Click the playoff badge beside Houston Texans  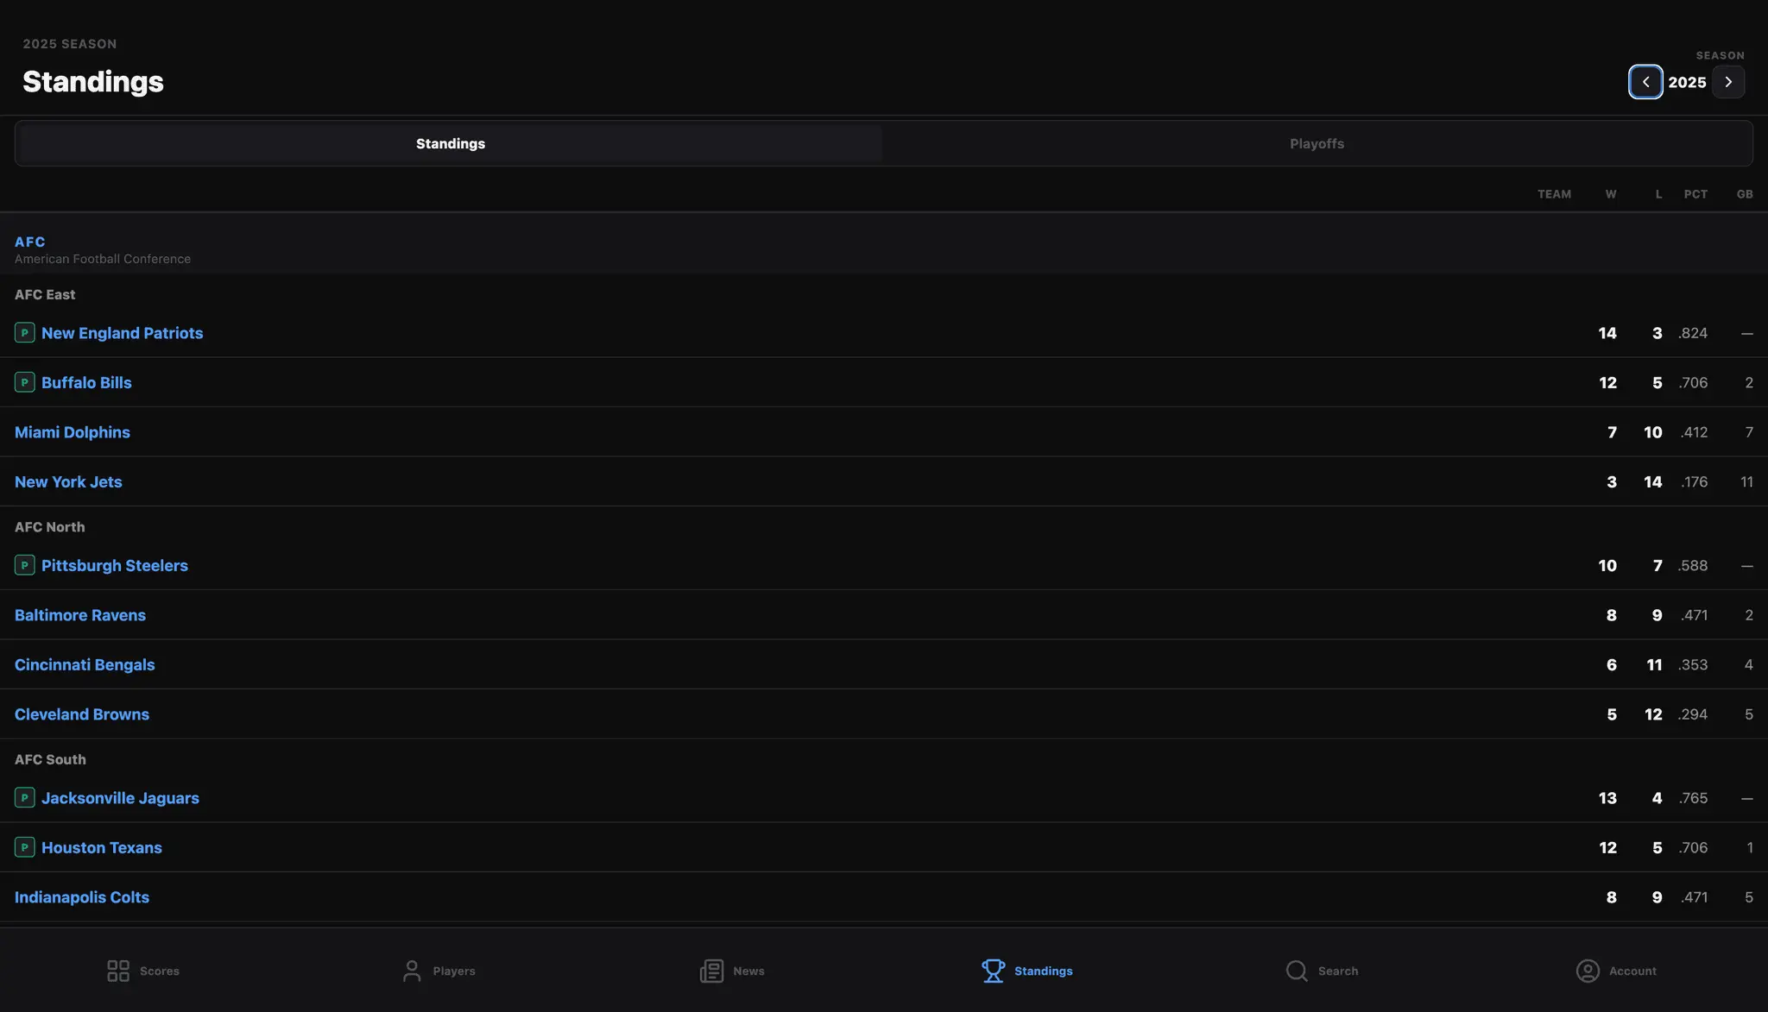coord(25,847)
